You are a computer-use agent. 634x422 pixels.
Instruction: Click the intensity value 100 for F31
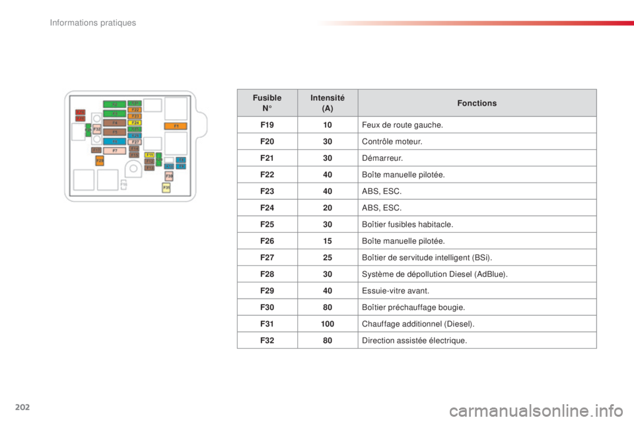pos(328,324)
